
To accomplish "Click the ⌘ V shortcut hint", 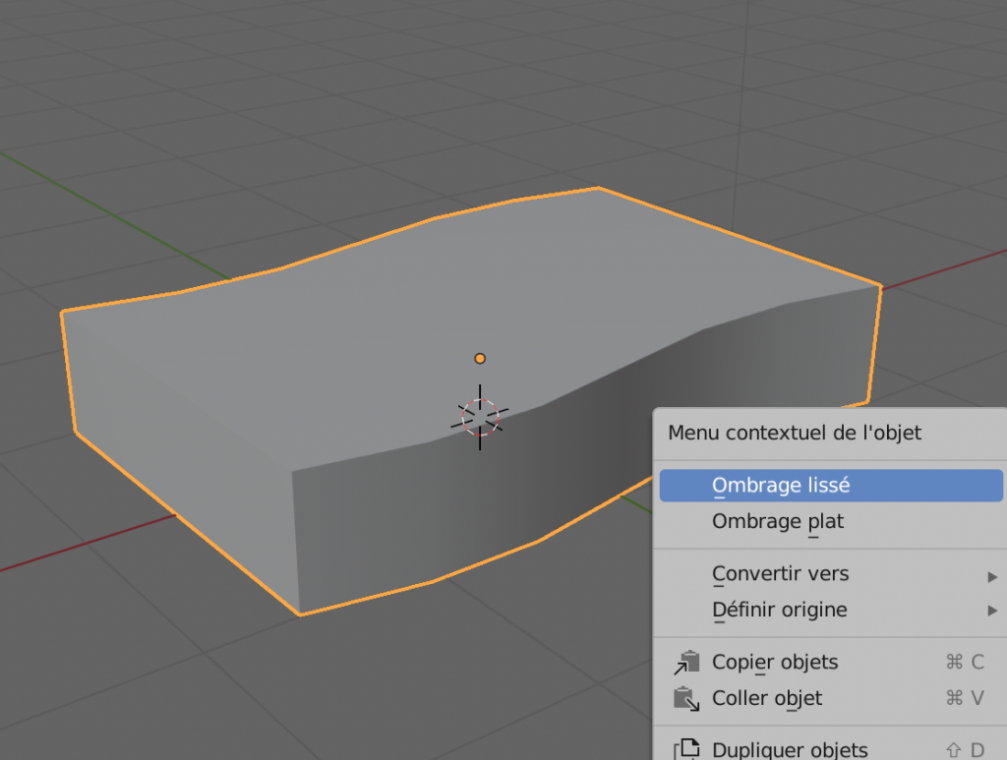I will (964, 698).
